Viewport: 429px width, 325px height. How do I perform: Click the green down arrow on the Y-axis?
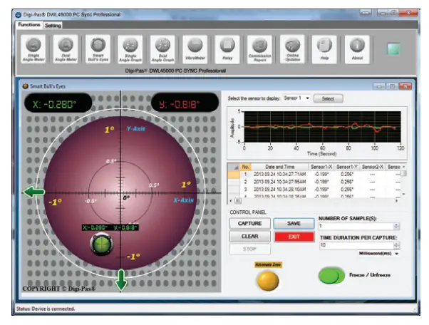pyautogui.click(x=121, y=280)
